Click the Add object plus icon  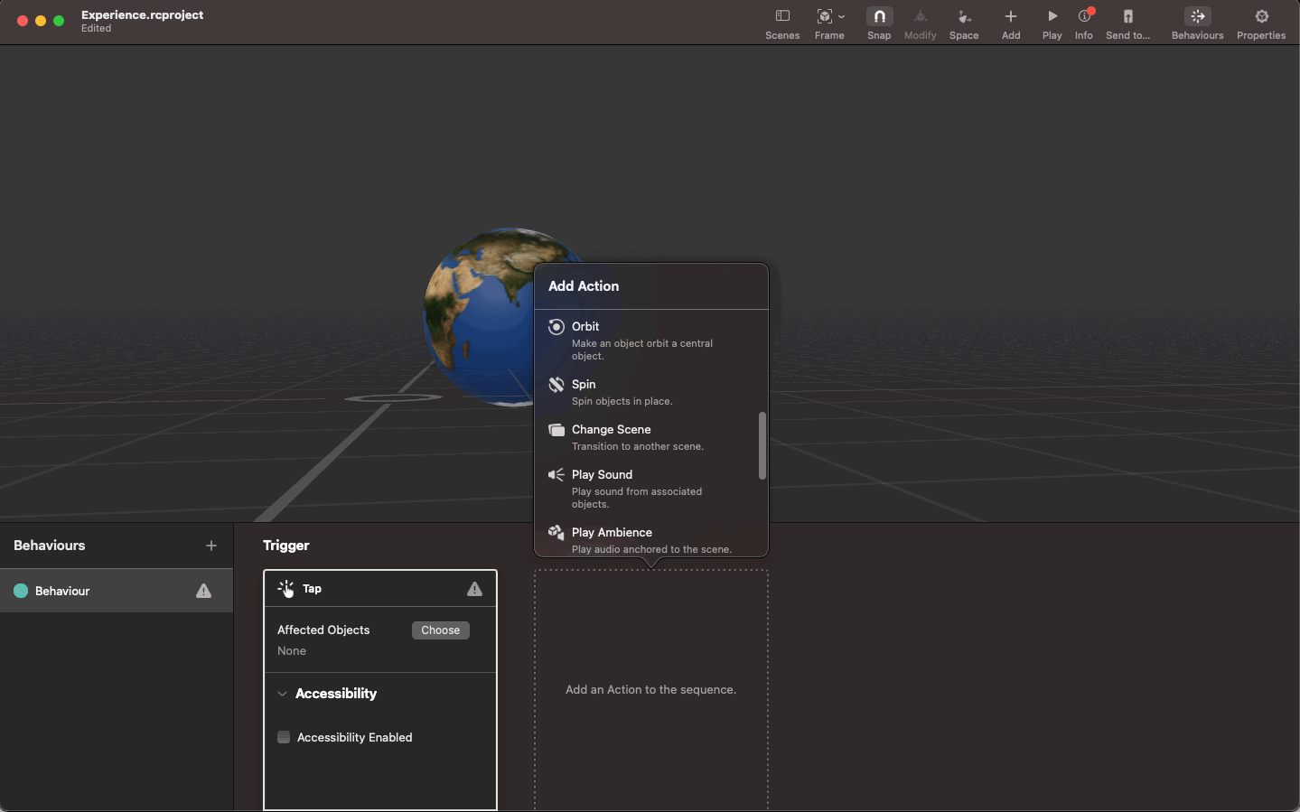(1011, 16)
